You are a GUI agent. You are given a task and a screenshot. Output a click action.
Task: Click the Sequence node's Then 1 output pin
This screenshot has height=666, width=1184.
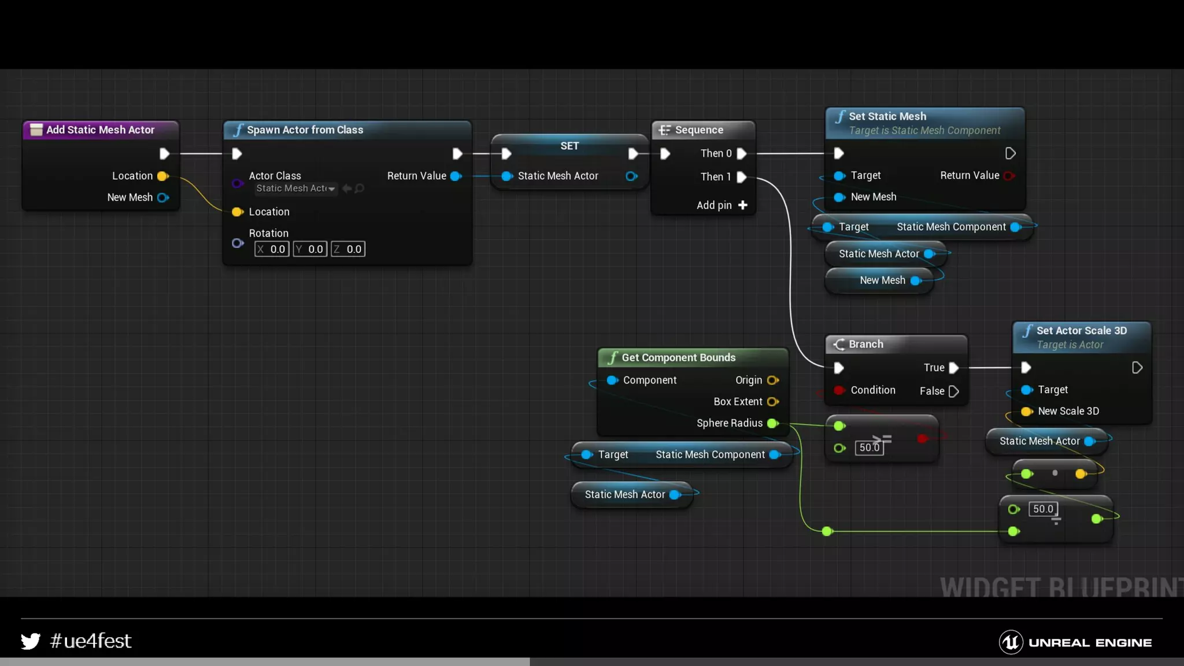point(742,177)
